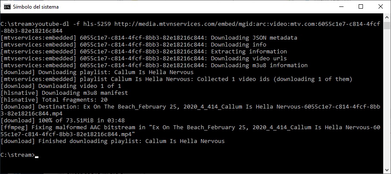Image resolution: width=391 pixels, height=174 pixels.
Task: Click the 'Finished downloading playlist' line
Action: (x=113, y=141)
